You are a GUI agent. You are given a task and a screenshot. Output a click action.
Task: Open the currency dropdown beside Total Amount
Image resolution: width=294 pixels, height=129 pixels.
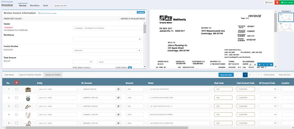point(83,62)
